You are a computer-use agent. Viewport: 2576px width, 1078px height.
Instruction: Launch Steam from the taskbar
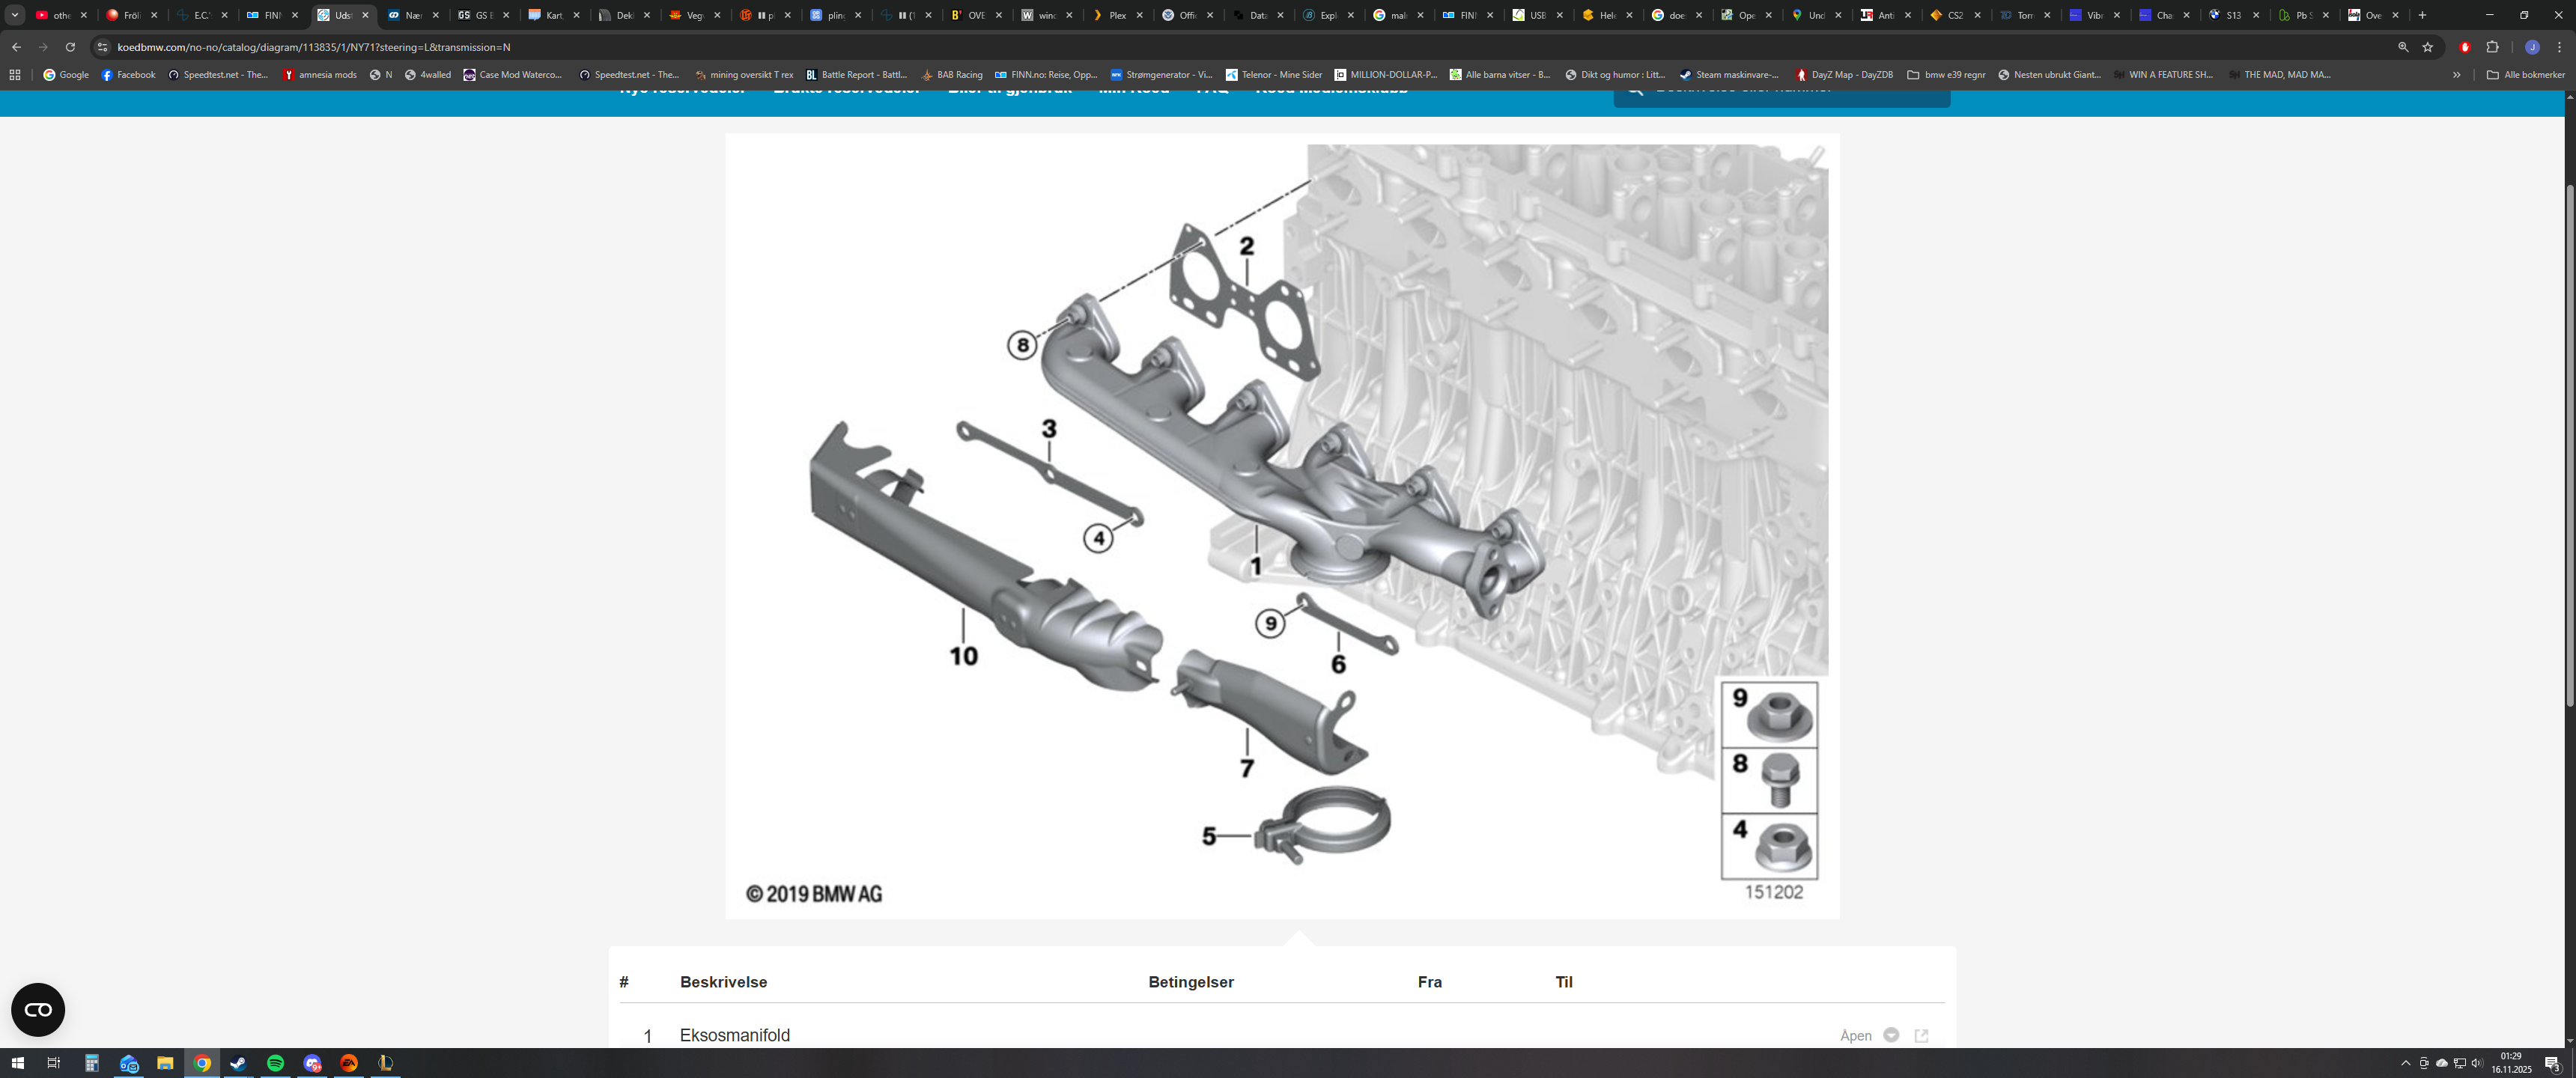238,1063
